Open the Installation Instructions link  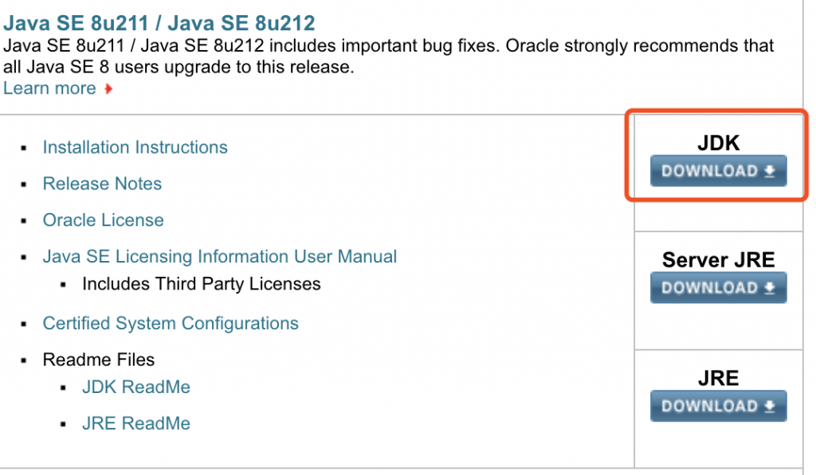tap(135, 147)
